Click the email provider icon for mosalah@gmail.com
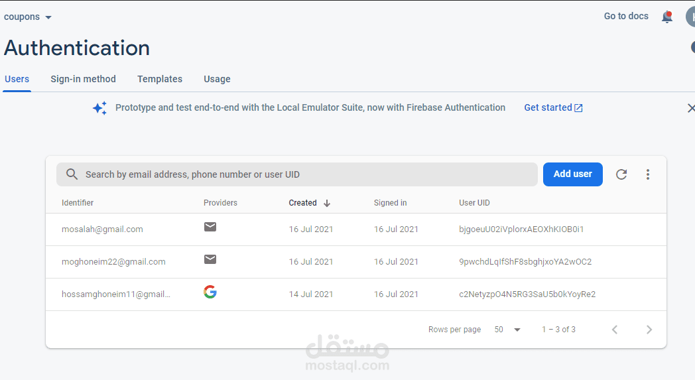This screenshot has height=380, width=695. click(x=210, y=227)
